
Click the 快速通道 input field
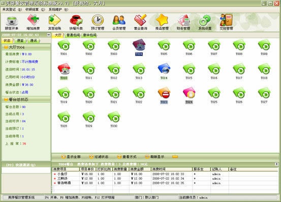pos(26,170)
